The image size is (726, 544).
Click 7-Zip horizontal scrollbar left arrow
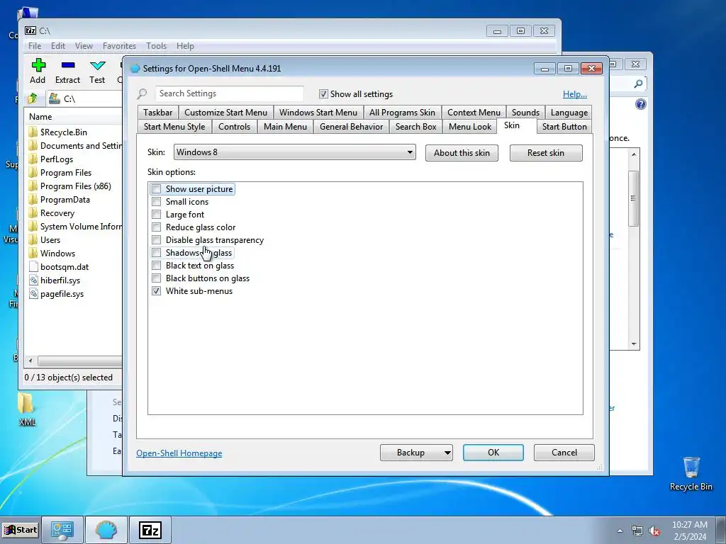[30, 361]
